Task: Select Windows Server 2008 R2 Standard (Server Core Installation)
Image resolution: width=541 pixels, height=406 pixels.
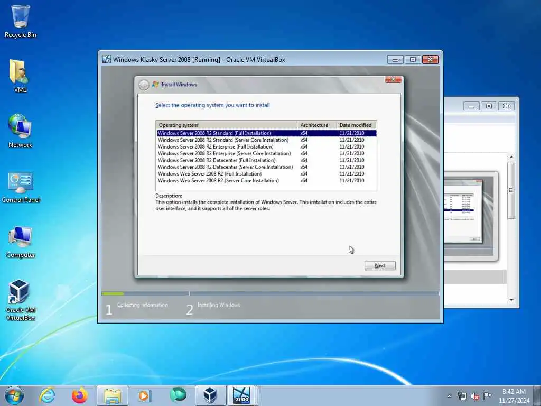Action: [x=266, y=140]
